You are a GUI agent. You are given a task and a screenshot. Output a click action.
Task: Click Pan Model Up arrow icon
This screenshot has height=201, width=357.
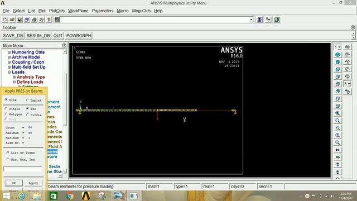click(x=337, y=164)
